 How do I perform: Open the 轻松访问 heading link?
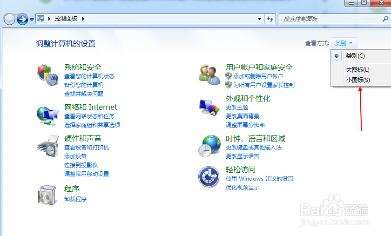coord(240,169)
